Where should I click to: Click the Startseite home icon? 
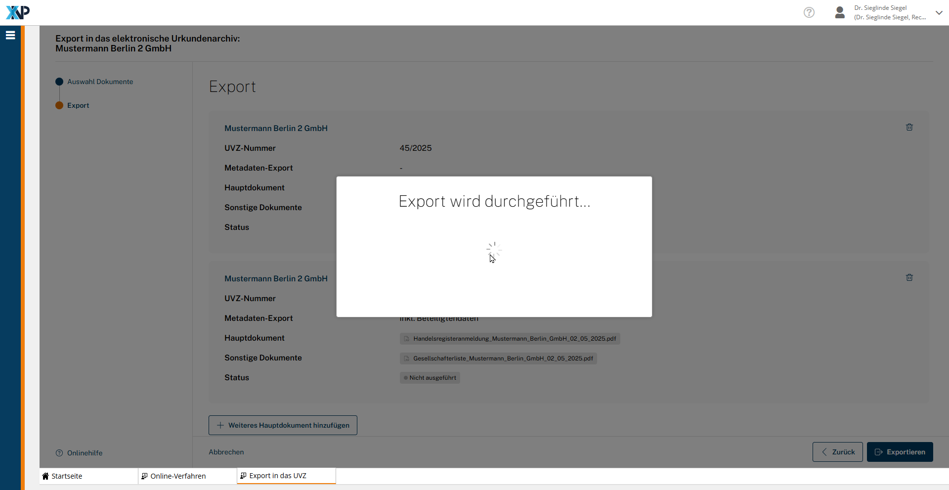pyautogui.click(x=45, y=476)
